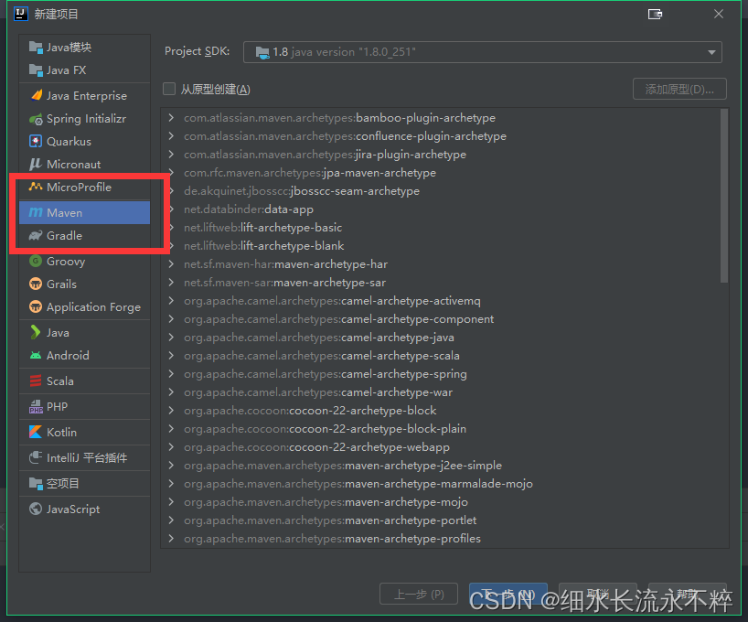Click the IntelliJ 平台插件 plug icon
Screen dimensions: 748x622
pos(36,457)
